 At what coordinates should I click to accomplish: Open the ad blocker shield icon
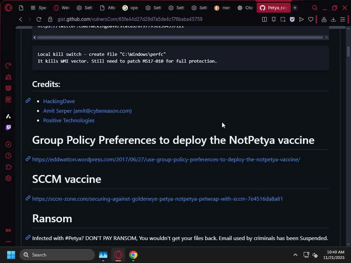(x=292, y=20)
